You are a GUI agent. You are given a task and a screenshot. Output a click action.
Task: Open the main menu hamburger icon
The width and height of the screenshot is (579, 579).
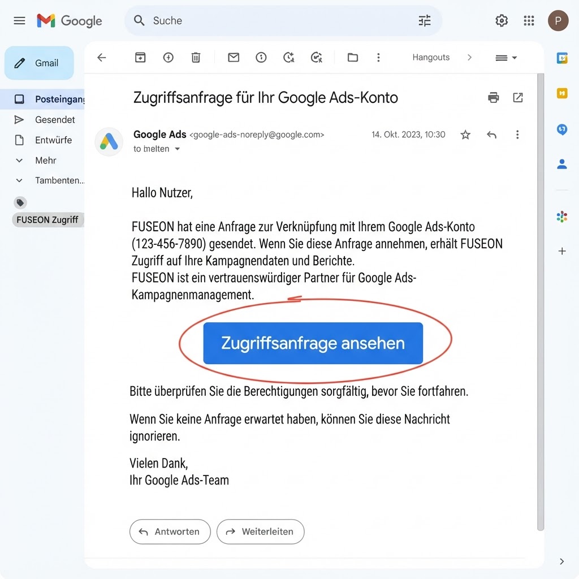(x=19, y=21)
